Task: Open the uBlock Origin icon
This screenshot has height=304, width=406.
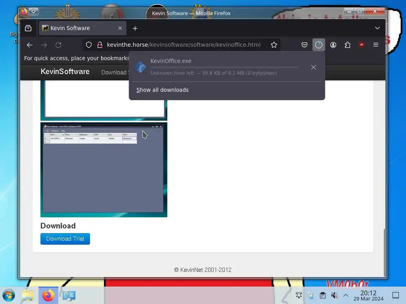Action: pyautogui.click(x=362, y=45)
